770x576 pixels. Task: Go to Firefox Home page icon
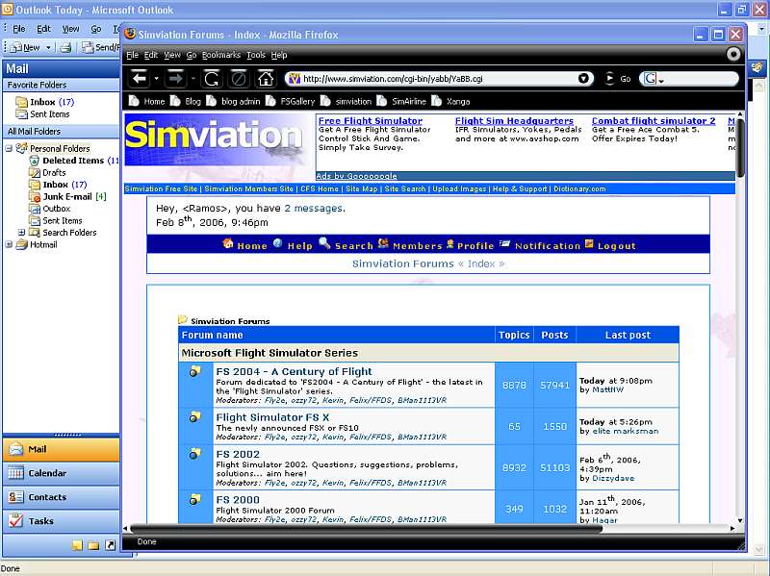(x=265, y=78)
